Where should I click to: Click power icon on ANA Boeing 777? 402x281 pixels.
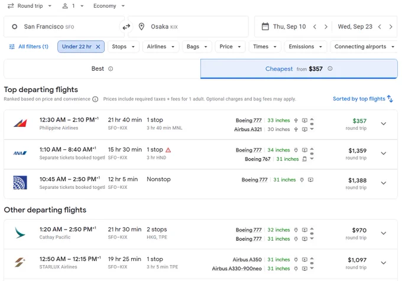[296, 150]
